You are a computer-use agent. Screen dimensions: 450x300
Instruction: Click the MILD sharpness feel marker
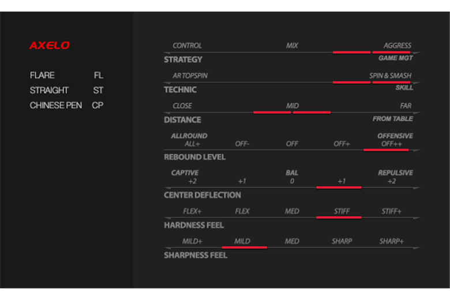(x=242, y=241)
